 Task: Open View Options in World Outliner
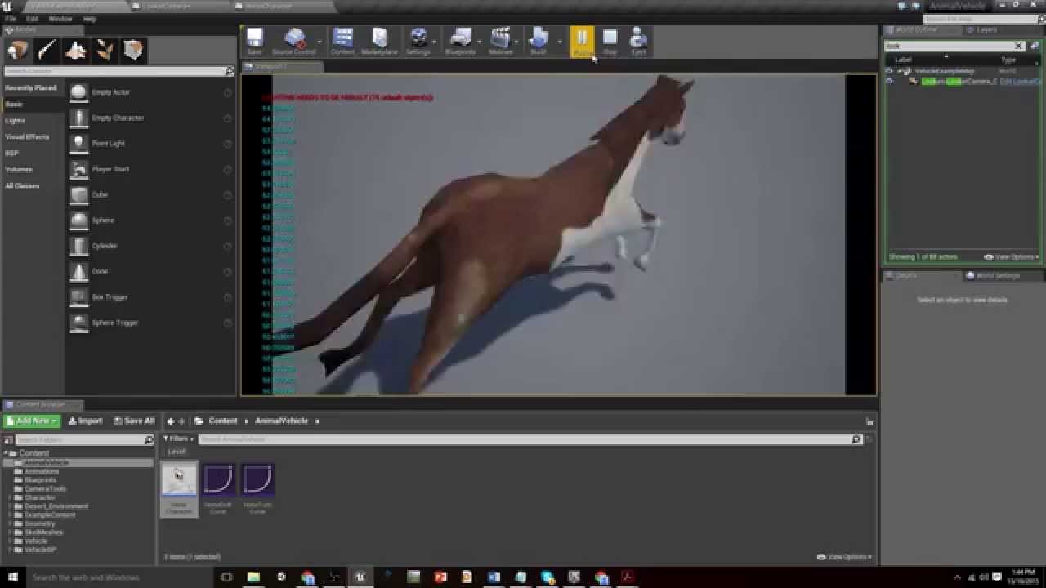point(1012,256)
